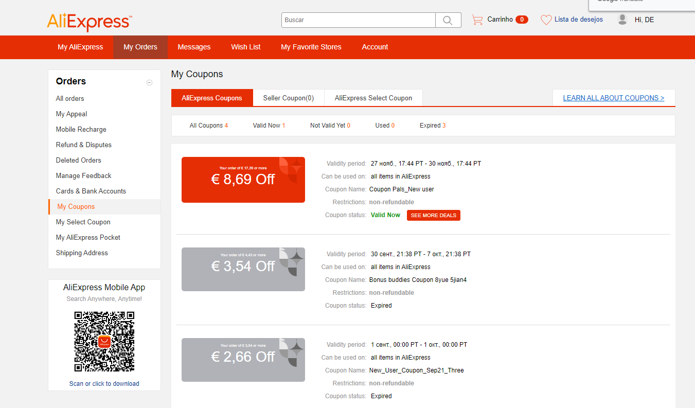Collapse the Orders sidebar section
695x408 pixels.
tap(150, 82)
